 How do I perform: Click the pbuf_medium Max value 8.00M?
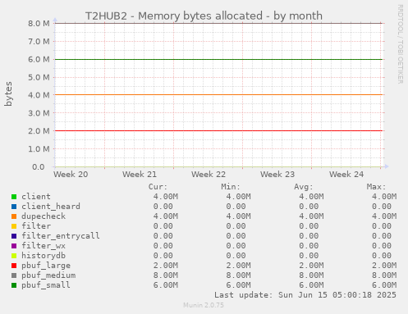point(384,275)
